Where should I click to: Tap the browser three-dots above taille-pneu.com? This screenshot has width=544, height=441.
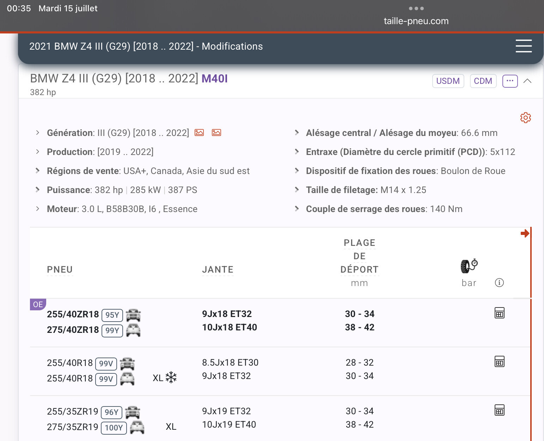point(416,8)
